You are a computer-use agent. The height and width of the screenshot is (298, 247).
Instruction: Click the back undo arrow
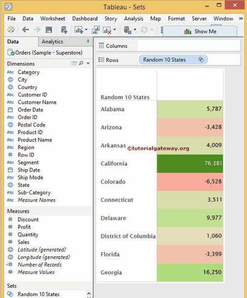tap(25, 29)
